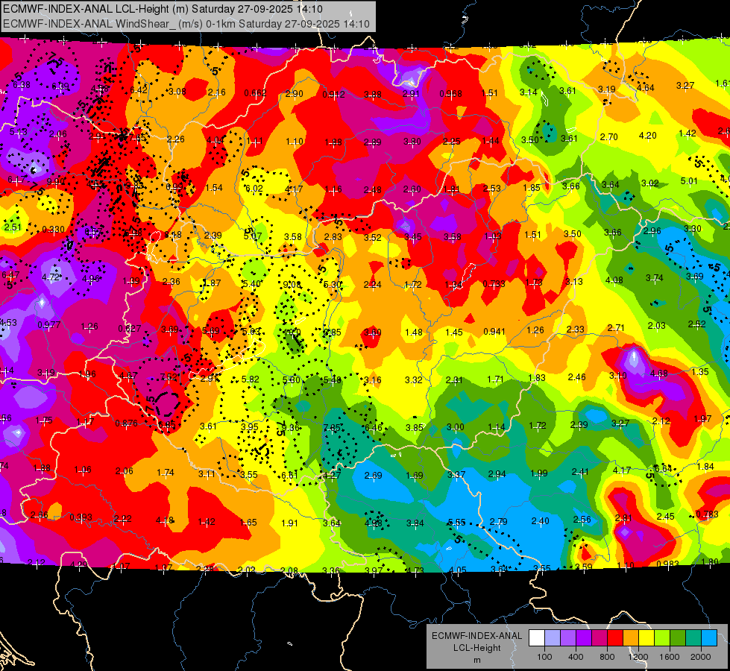Click wind shear value '2.69'
Viewport: 730px width, 671px height.
click(374, 476)
